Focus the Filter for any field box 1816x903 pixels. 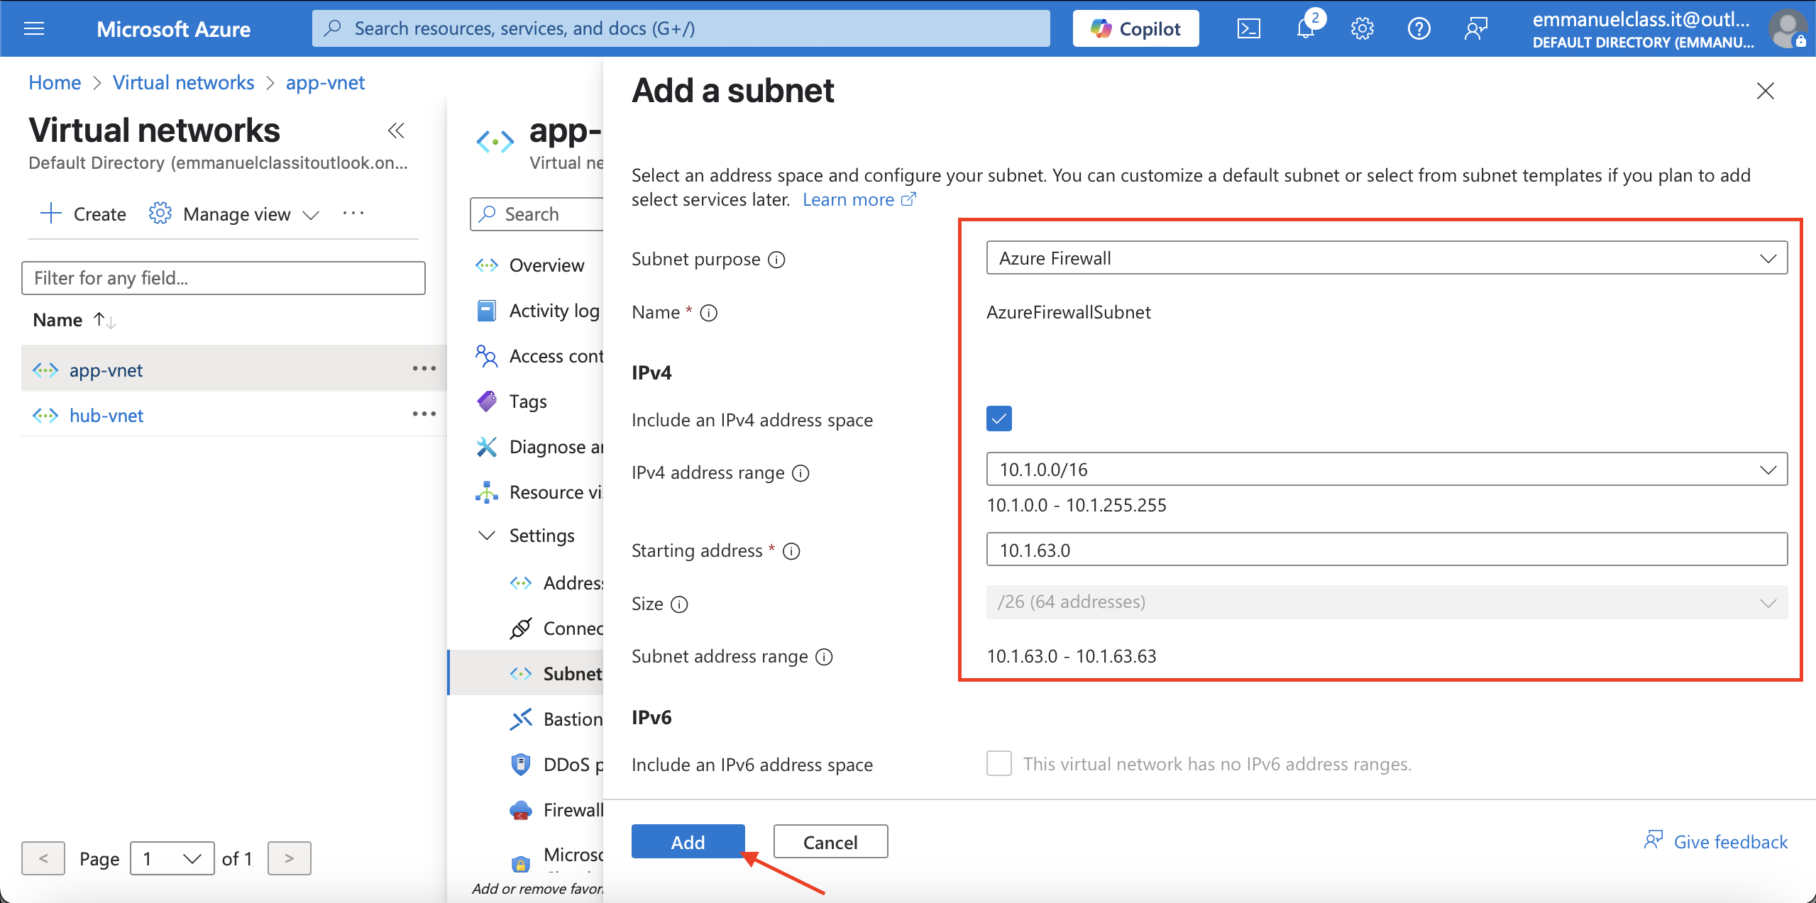(224, 278)
